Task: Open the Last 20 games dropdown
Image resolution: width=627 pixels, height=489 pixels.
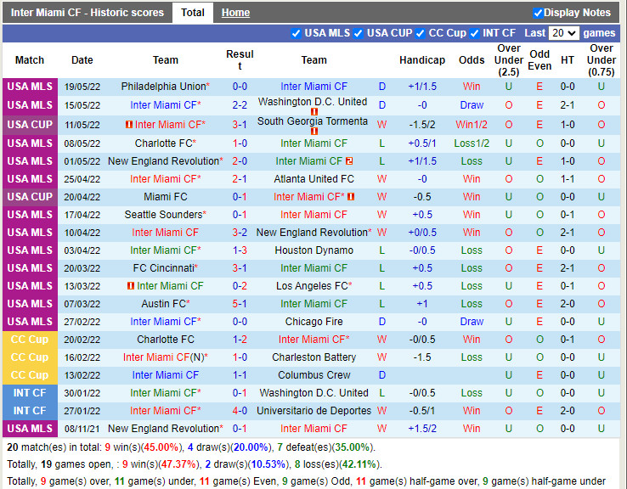Action: 563,33
